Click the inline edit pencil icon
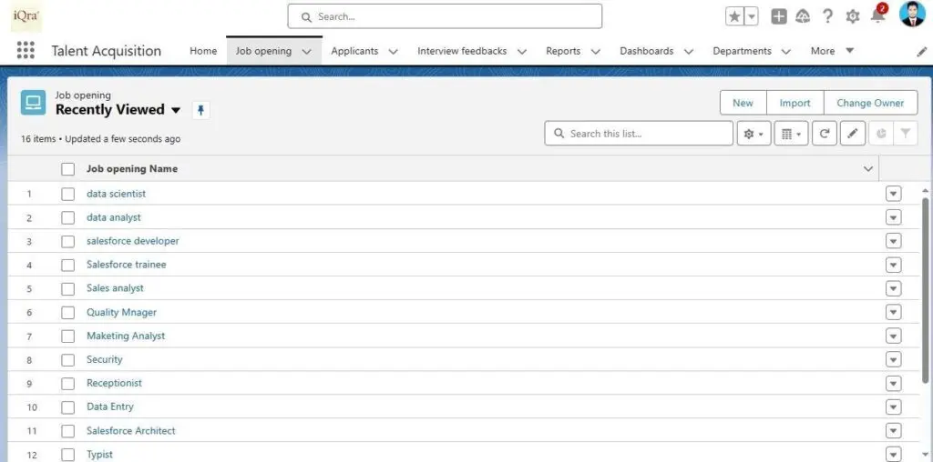This screenshot has height=462, width=933. (x=852, y=134)
